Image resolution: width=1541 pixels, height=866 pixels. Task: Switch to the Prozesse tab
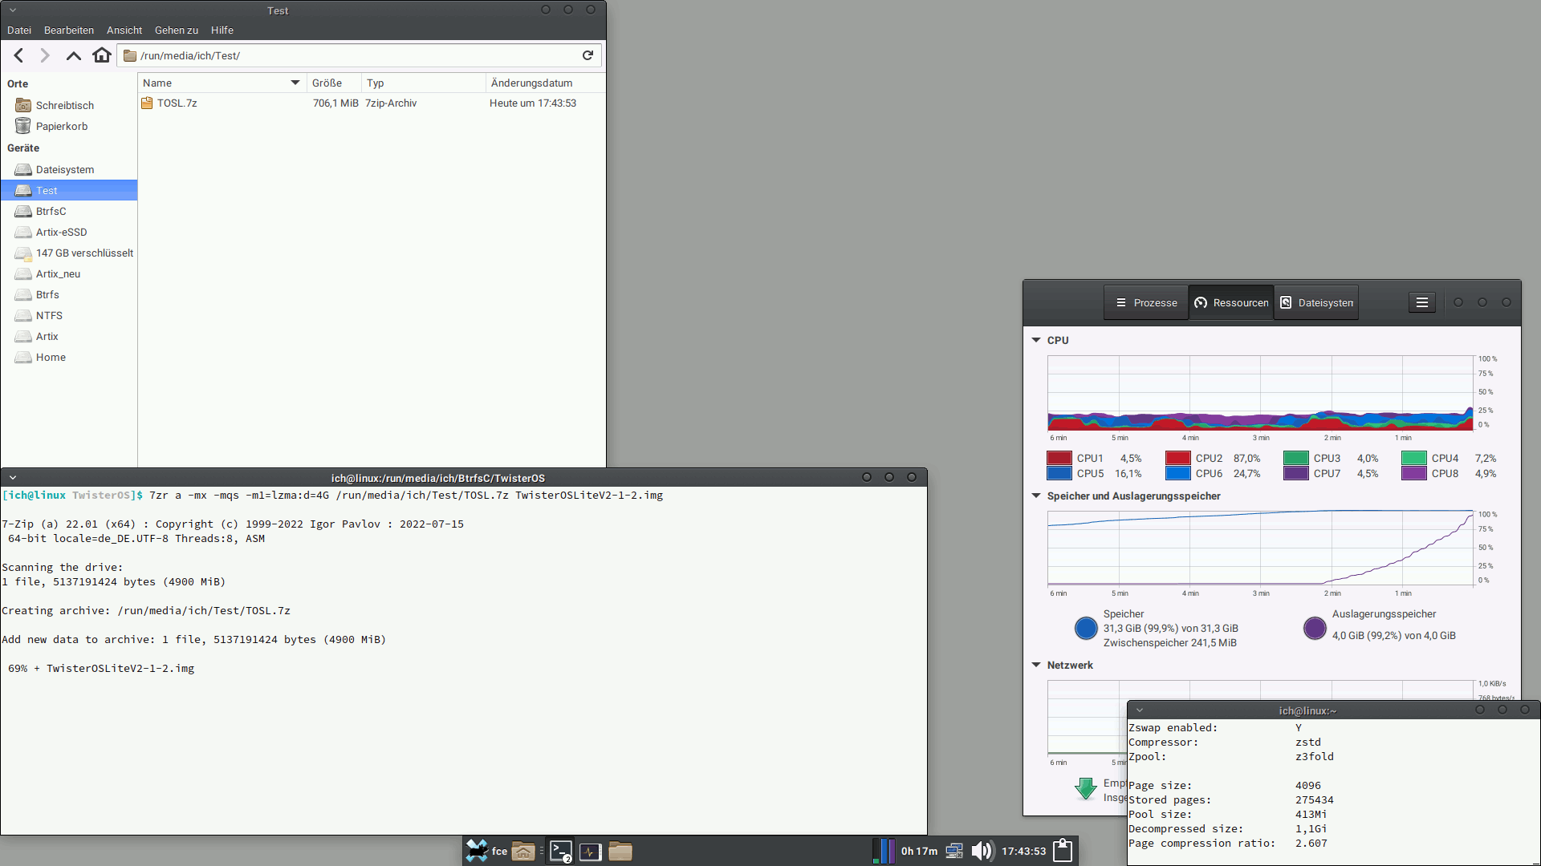(x=1146, y=302)
